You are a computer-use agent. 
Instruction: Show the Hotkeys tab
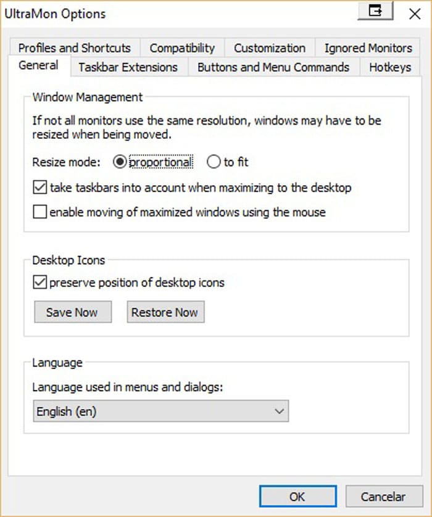tap(390, 67)
